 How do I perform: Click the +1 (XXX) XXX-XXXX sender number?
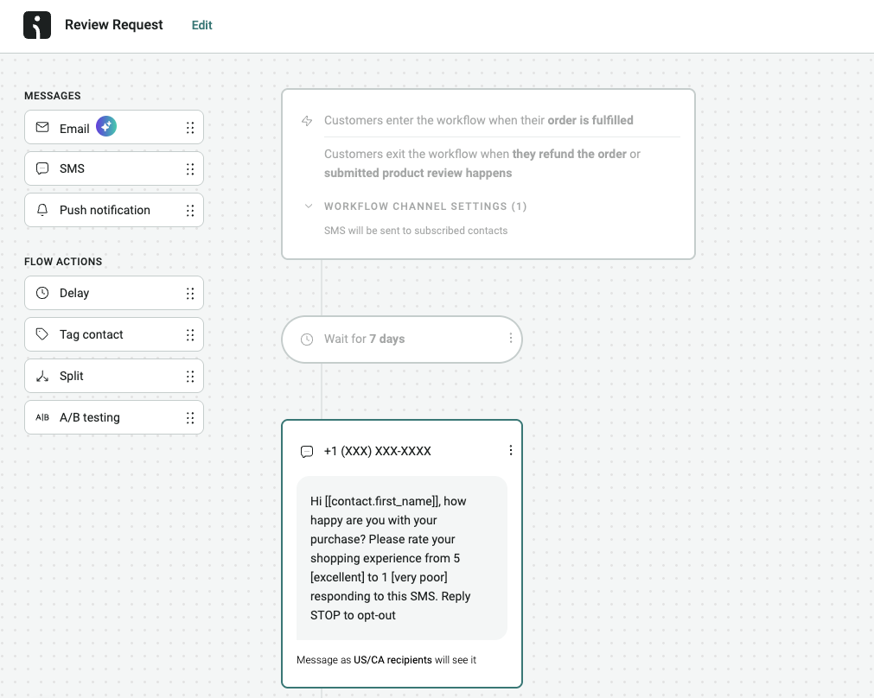378,451
